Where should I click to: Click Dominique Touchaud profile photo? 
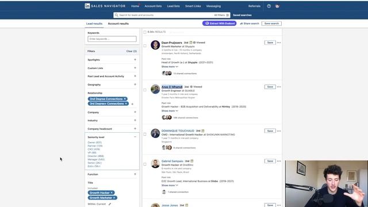coord(155,133)
